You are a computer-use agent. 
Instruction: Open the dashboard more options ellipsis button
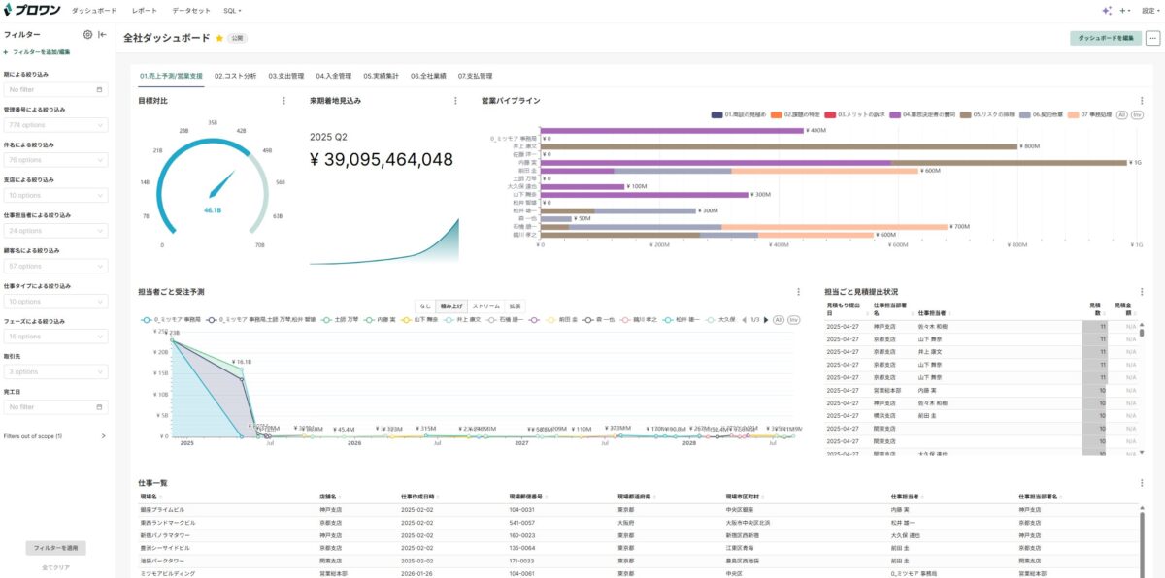coord(1153,38)
